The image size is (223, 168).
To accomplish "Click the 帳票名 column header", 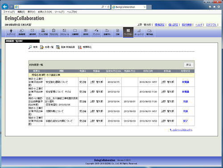I will point(37,71).
